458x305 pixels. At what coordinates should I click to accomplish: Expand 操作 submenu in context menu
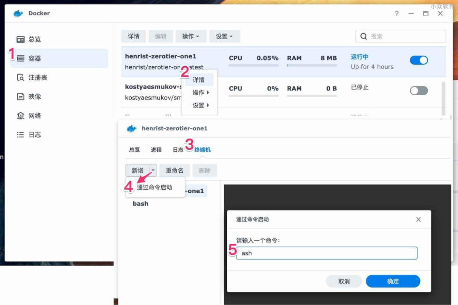(201, 93)
